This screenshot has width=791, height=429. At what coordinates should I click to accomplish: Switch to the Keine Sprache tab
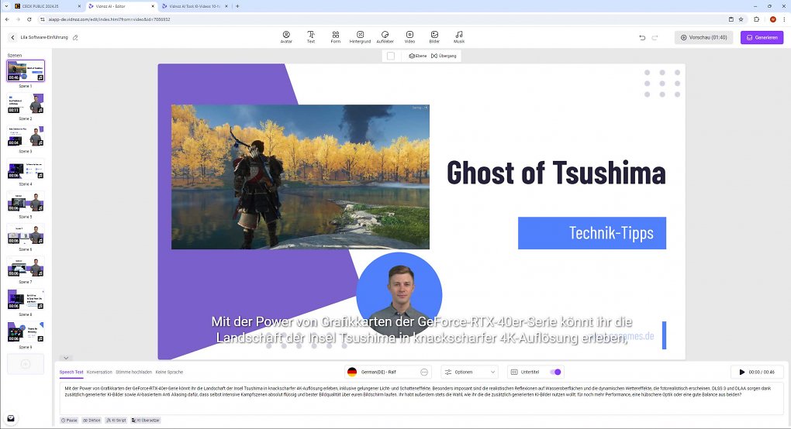(169, 372)
